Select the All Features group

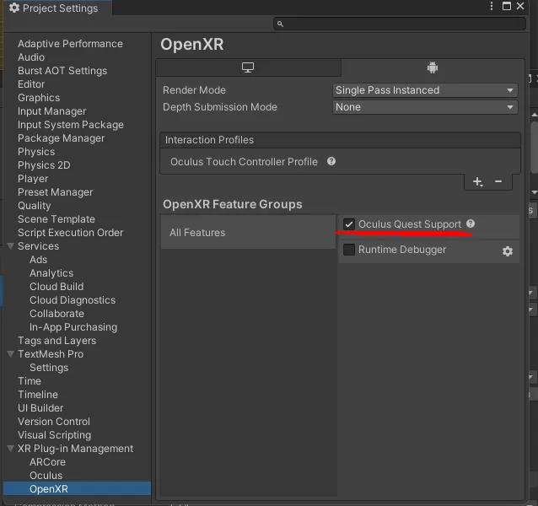(x=249, y=232)
